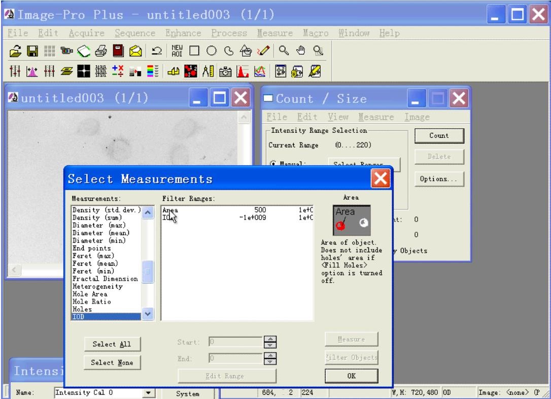Viewport: 551px width, 399px height.
Task: Click the multi-colored line profile icon
Action: [260, 71]
